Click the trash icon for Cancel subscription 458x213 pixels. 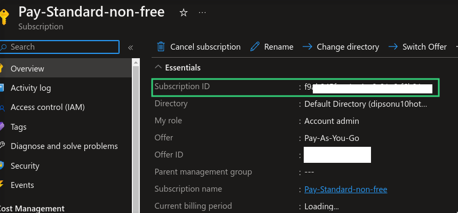161,47
